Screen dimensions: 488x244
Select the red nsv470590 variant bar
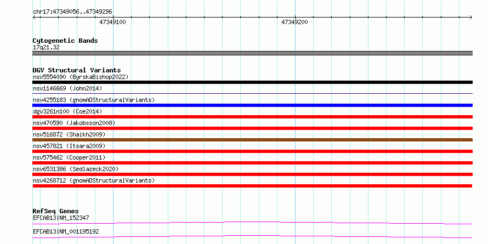[x=252, y=128]
